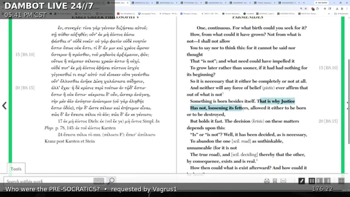
Task: Open the Ancient Alexandria bookmark
Action: pos(231,13)
